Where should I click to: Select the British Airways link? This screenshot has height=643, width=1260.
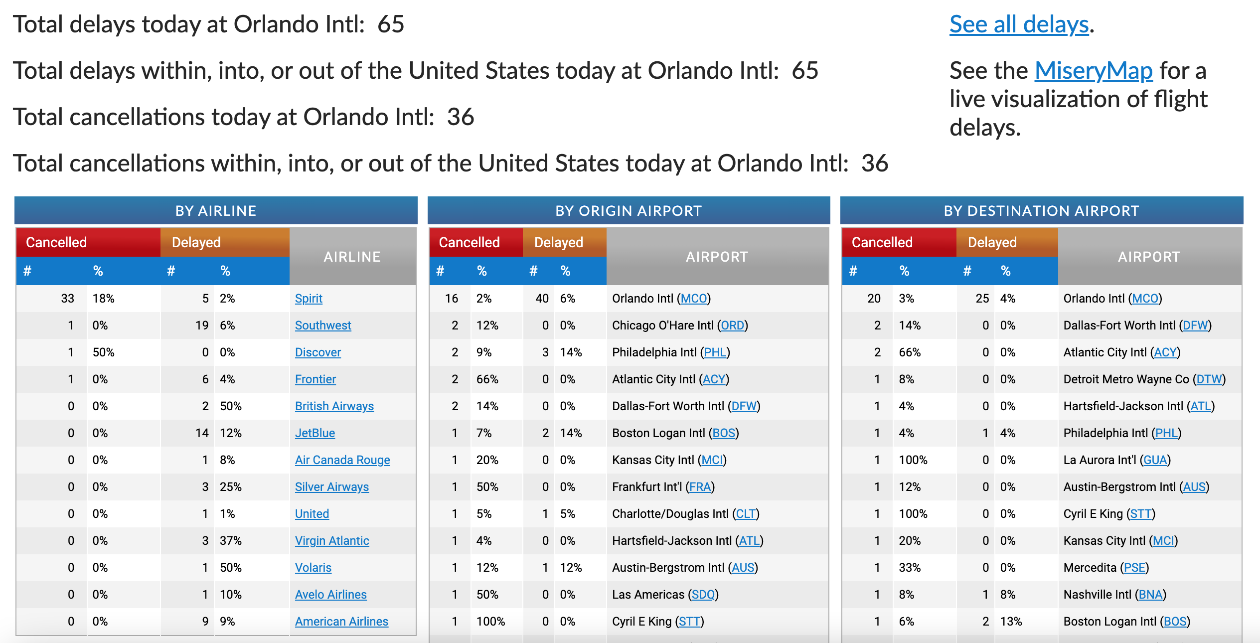tap(334, 406)
